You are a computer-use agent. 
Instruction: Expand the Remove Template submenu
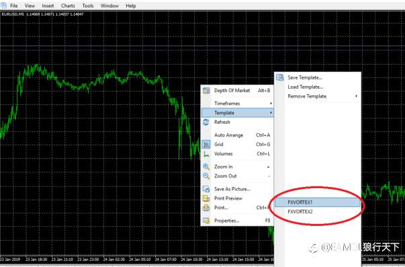pos(318,96)
